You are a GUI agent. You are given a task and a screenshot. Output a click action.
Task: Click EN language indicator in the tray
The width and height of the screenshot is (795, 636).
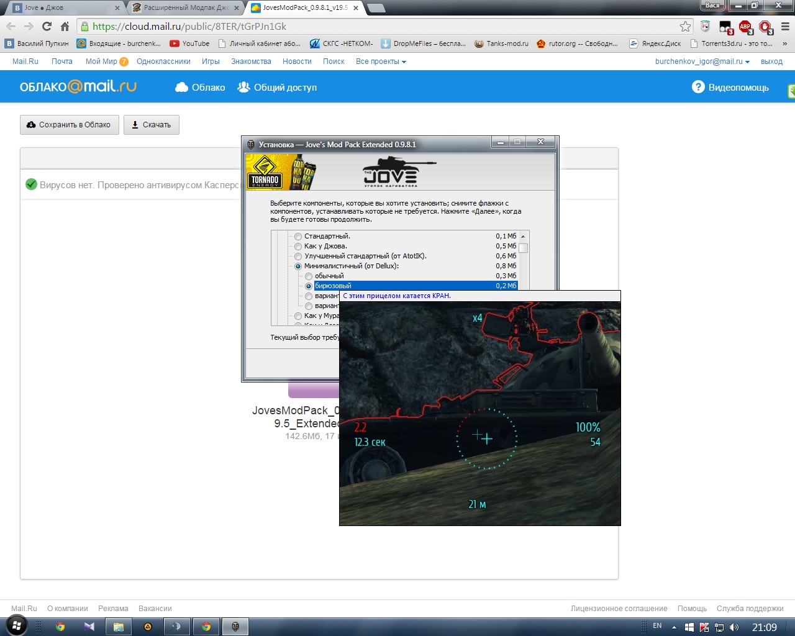(657, 626)
